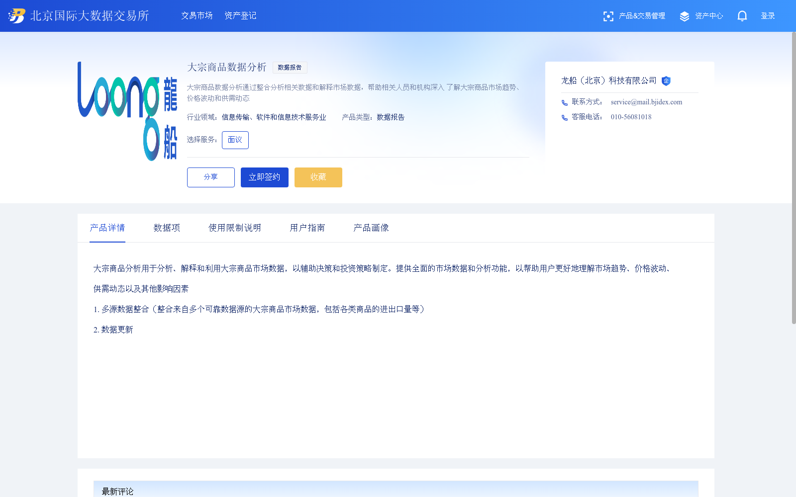Open 产品&交易管理 menu item

(x=642, y=16)
